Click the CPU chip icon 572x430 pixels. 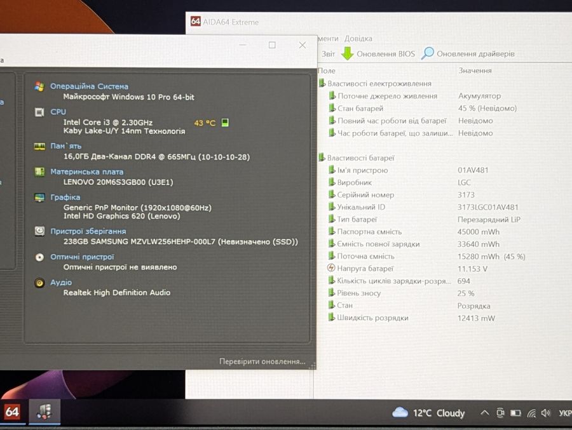39,112
